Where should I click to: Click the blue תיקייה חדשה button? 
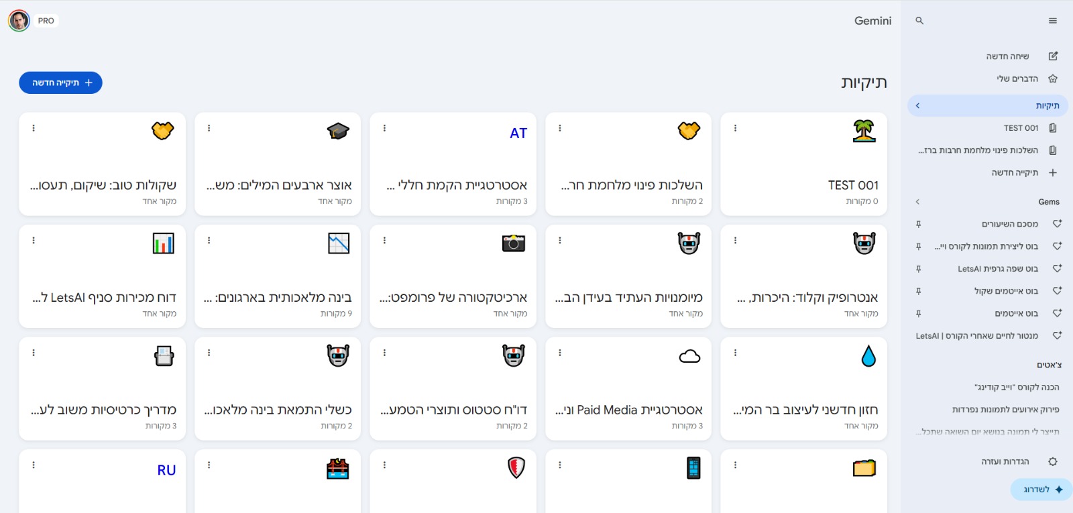coord(60,82)
